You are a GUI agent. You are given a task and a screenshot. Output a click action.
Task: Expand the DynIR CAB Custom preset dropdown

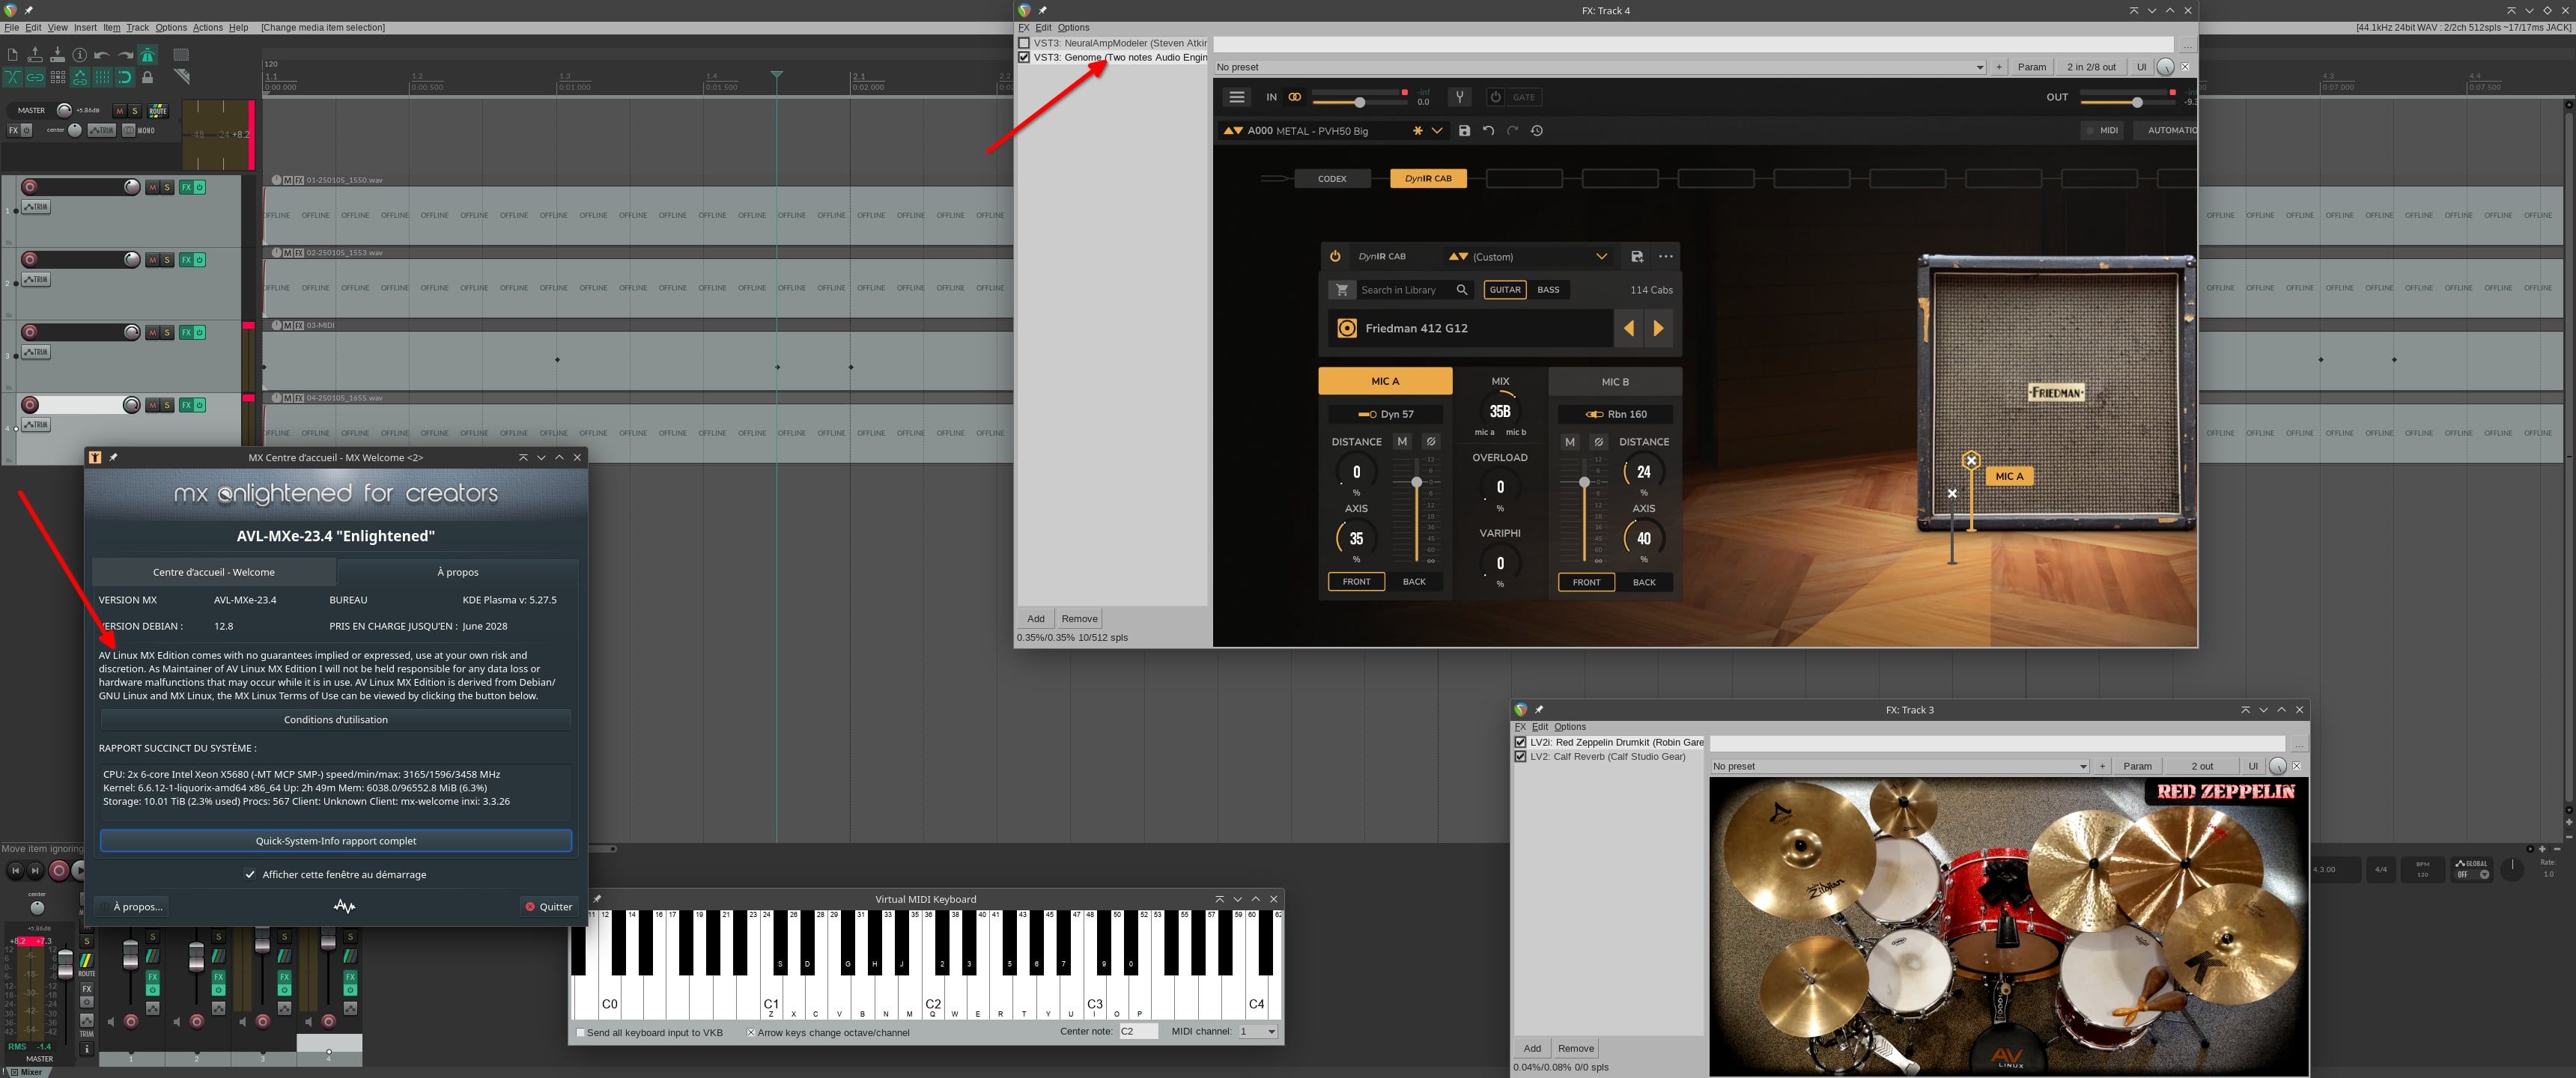1603,256
